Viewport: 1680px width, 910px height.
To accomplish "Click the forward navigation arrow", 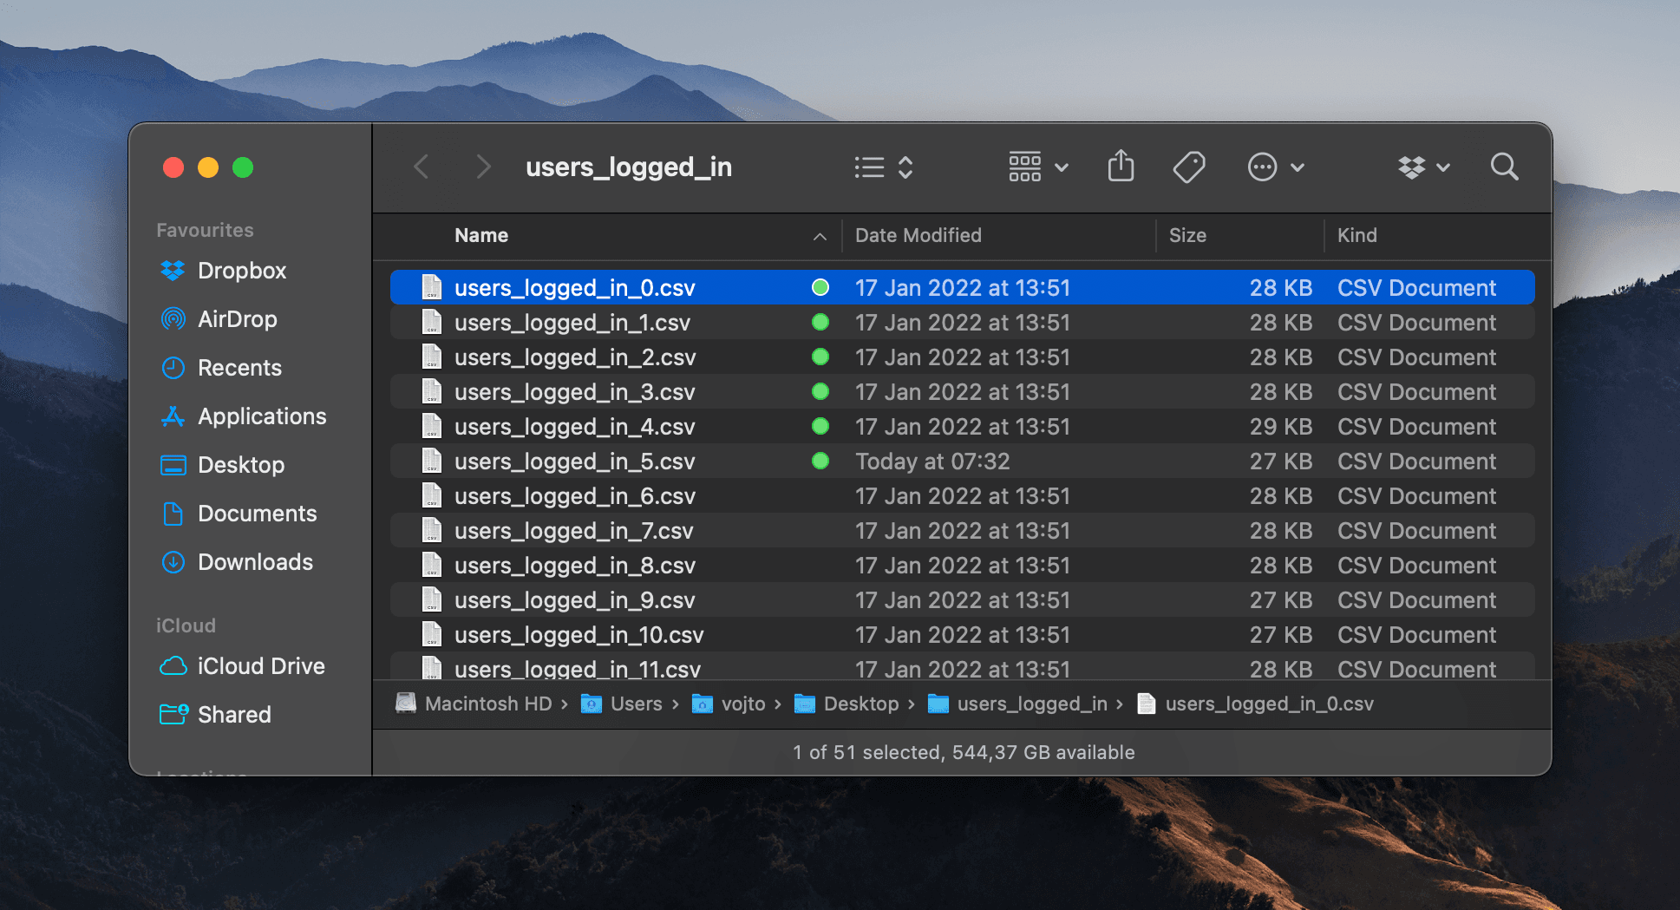I will tap(483, 167).
